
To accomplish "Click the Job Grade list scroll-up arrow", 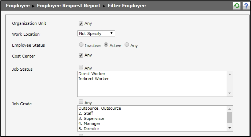I will click(x=230, y=109).
